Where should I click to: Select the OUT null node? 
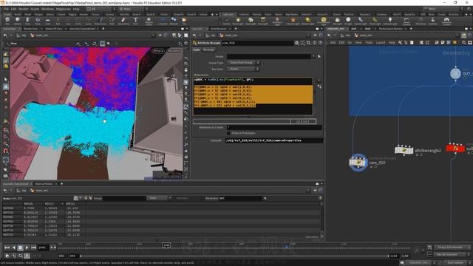455,74
